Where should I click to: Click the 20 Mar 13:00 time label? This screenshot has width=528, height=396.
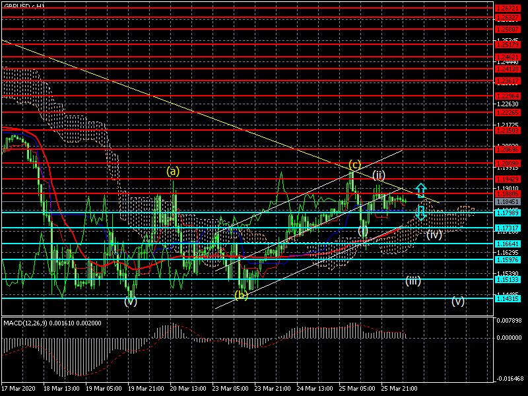(x=189, y=388)
